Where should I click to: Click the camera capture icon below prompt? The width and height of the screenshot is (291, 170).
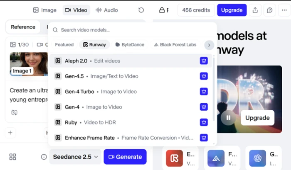[x=14, y=112]
